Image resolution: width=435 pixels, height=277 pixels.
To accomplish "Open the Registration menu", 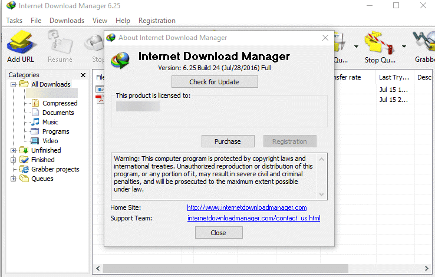I will (157, 21).
